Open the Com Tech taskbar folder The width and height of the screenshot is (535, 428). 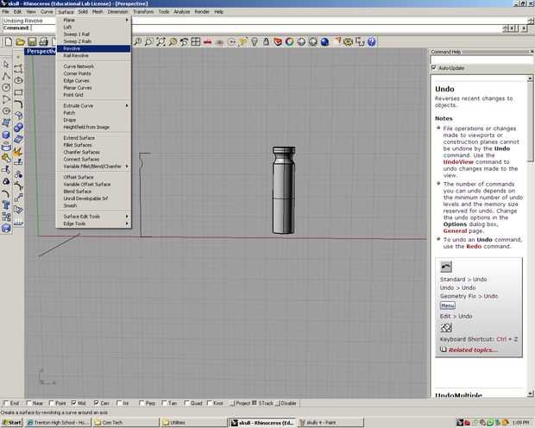pos(125,423)
